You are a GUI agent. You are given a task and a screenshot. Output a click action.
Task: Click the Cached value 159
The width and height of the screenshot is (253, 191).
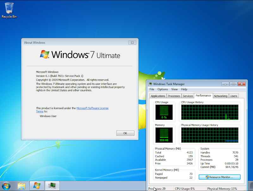(190, 156)
